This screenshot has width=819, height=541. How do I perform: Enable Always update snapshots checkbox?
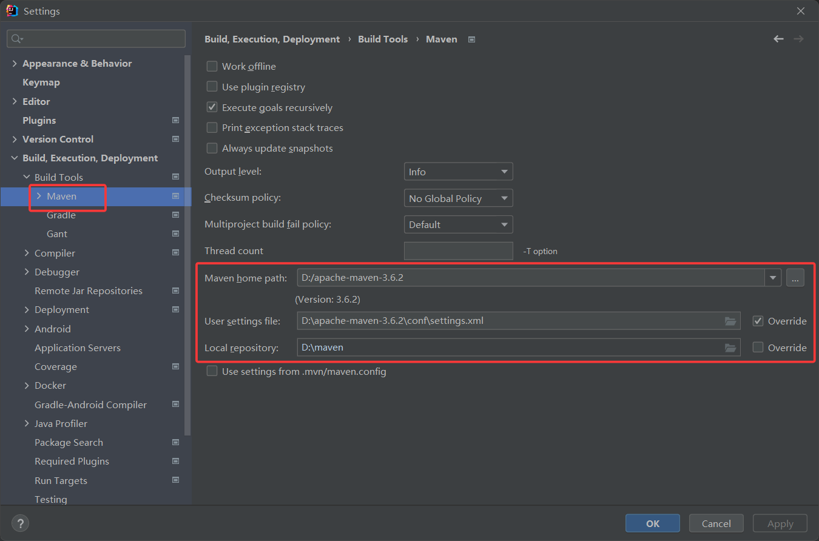point(212,148)
